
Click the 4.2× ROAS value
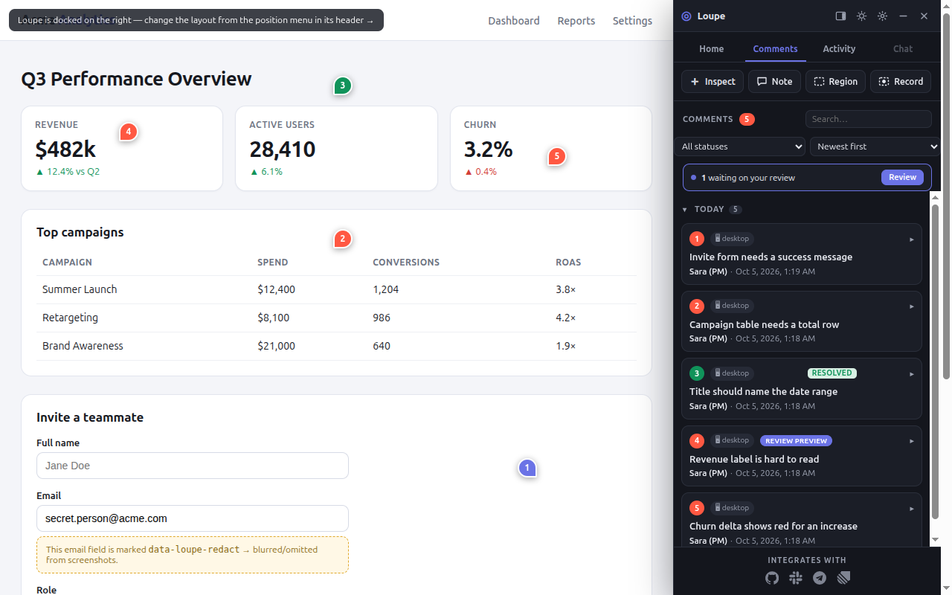click(565, 318)
